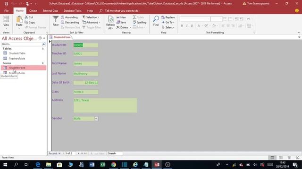Open the Advanced filter dropdown
The height and width of the screenshot is (169, 302).
[x=91, y=23]
